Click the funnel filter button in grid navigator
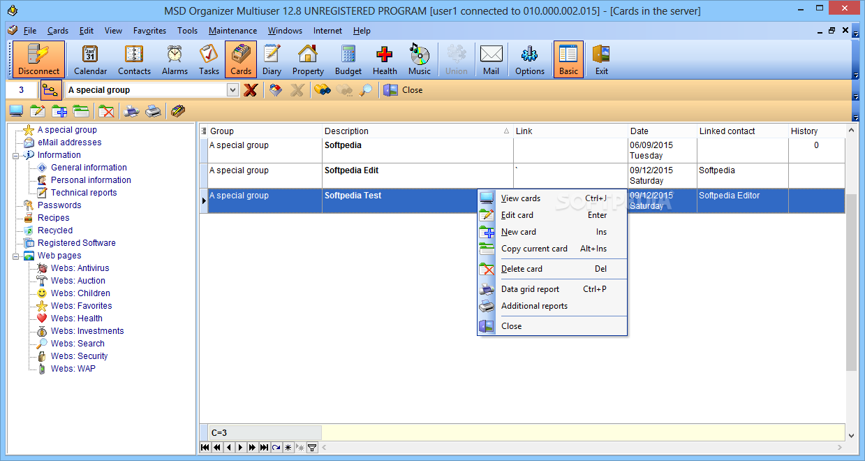Viewport: 865px width, 461px height. 312,447
